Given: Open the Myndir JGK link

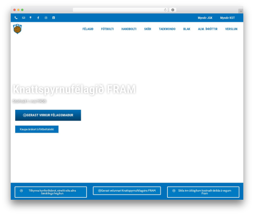Looking at the screenshot, I should (x=205, y=18).
